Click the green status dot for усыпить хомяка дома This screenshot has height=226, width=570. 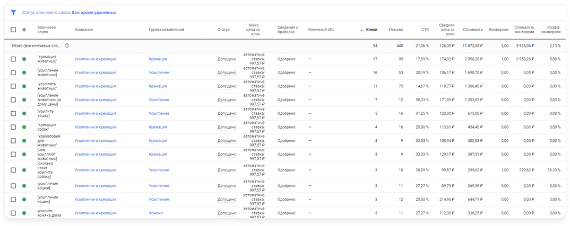(x=24, y=213)
